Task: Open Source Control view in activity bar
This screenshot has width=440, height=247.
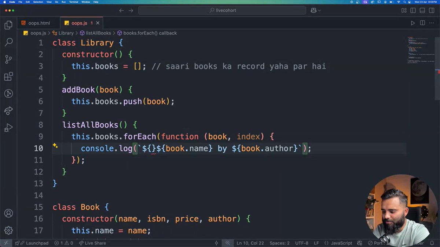Action: 8,59
